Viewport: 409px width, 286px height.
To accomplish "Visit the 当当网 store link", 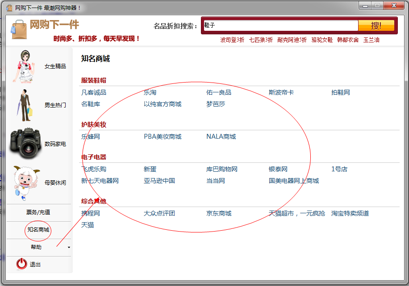I will [x=216, y=181].
